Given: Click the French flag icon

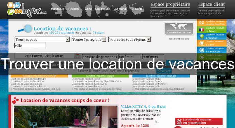Looking at the screenshot, I should coord(202,30).
